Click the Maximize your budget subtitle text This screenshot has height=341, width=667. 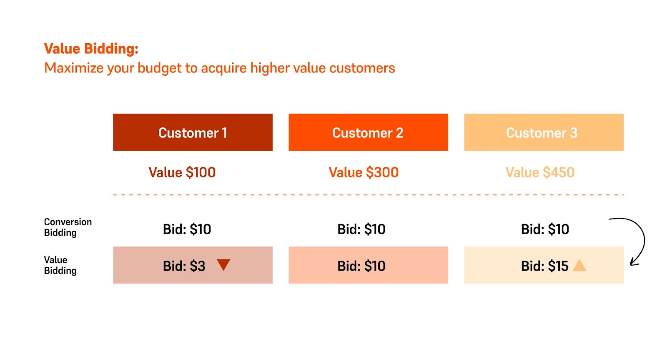click(x=220, y=68)
